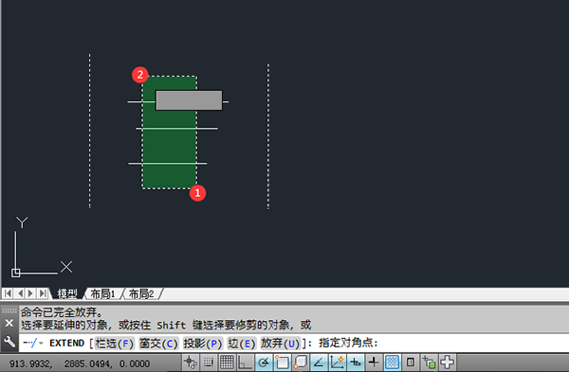
Task: Toggle Object Snap status icon
Action: point(282,363)
